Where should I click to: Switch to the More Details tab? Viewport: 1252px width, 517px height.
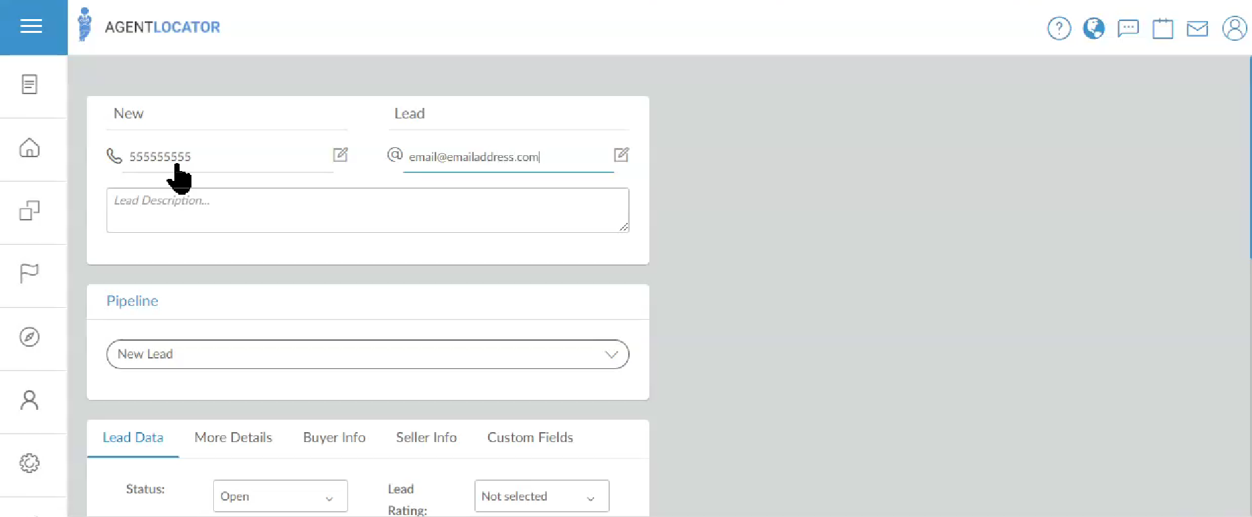click(x=234, y=437)
